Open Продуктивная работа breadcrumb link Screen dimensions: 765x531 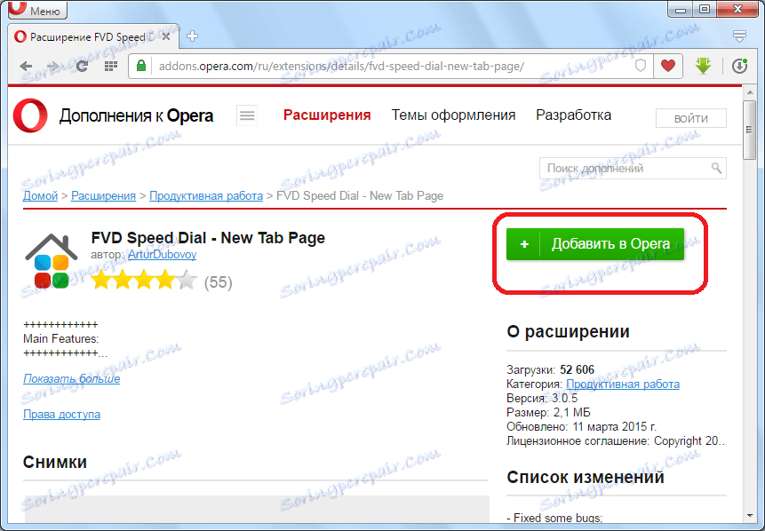206,196
